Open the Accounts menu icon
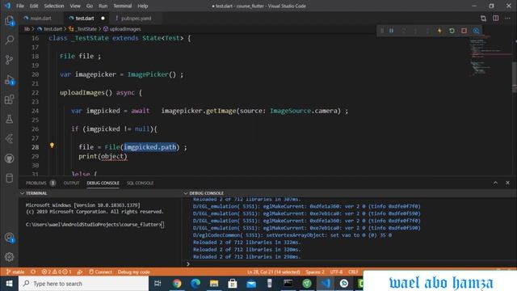 [9, 238]
